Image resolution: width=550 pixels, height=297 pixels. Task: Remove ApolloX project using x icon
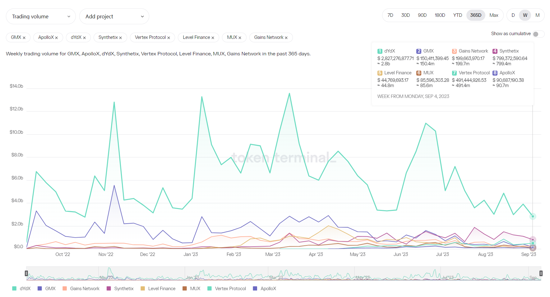[56, 38]
